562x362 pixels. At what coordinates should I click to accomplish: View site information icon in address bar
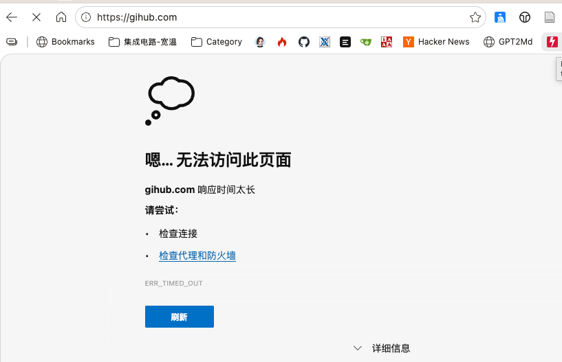tap(86, 17)
